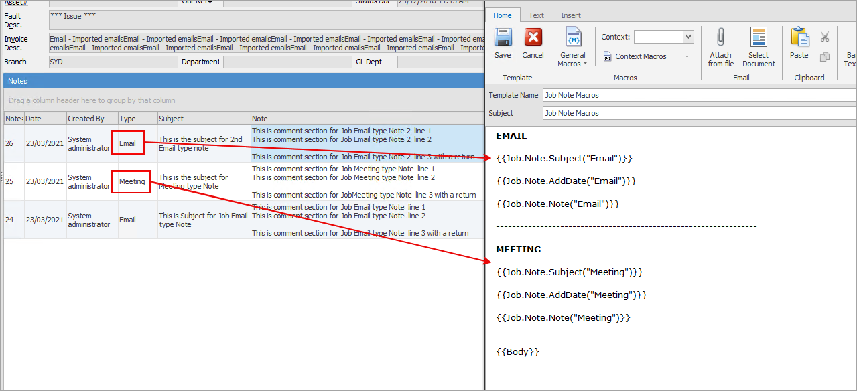Screen dimensions: 857x391
Task: Click the Invoice Desc. text field
Action: click(266, 44)
